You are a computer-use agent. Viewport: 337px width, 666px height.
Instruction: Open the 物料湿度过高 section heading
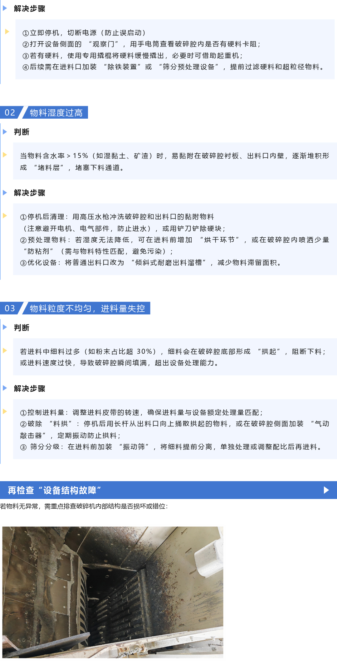click(56, 113)
